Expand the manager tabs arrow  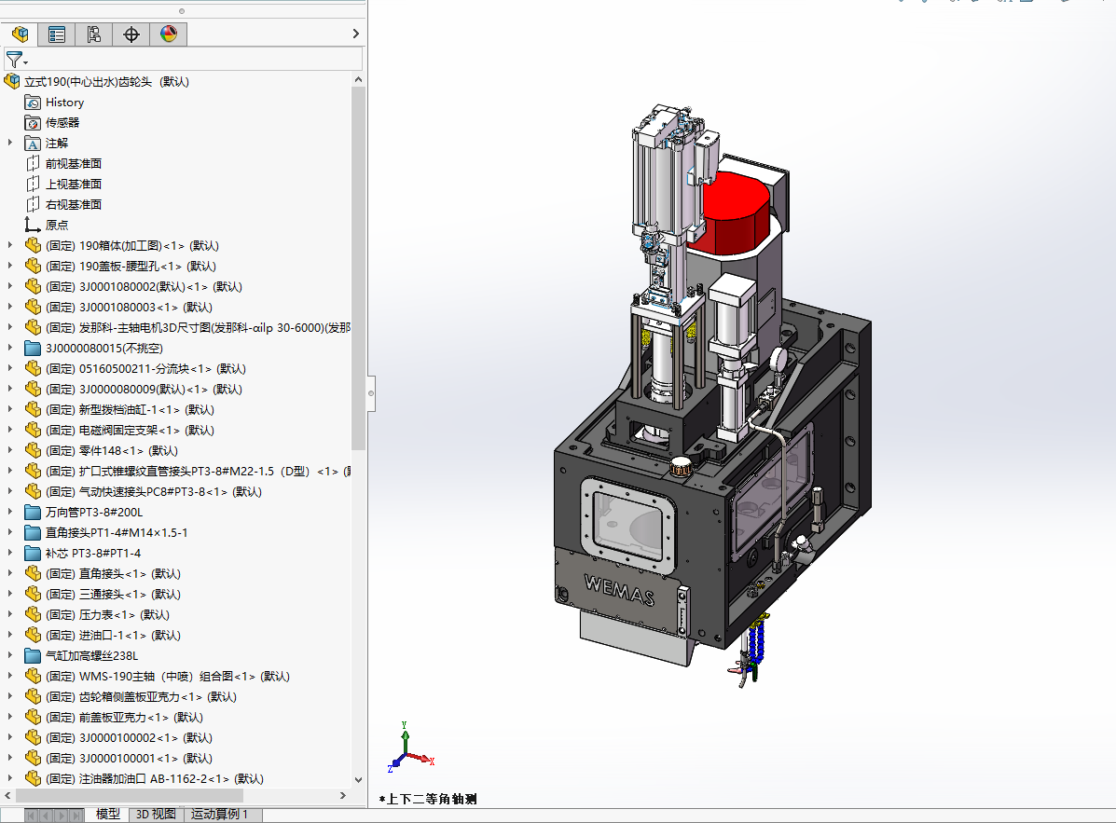(x=356, y=34)
